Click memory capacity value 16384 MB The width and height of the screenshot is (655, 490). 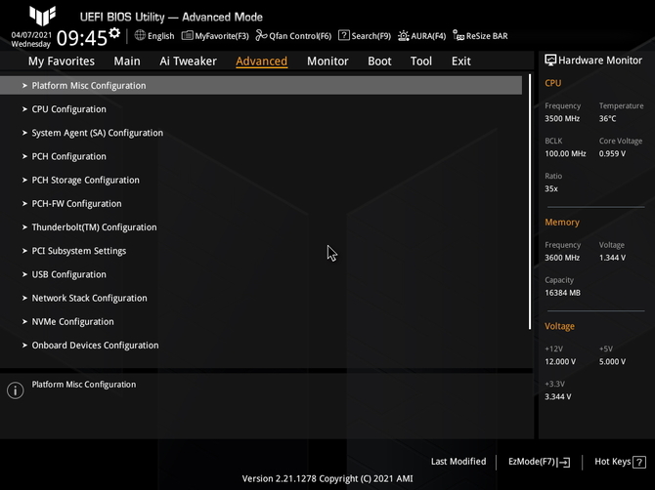[x=562, y=293]
